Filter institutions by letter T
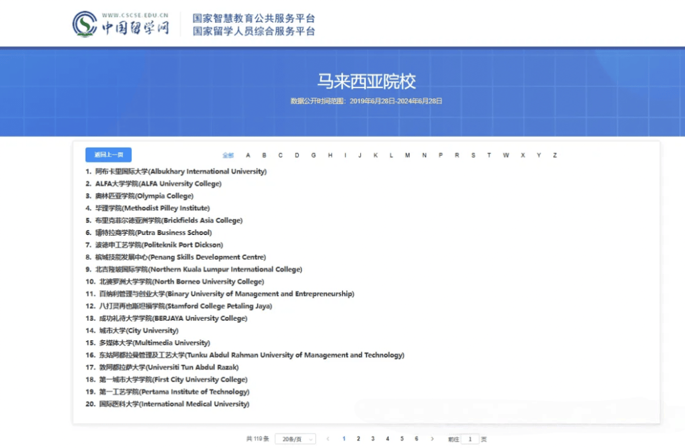Viewport: 685px width, 448px height. (x=489, y=155)
